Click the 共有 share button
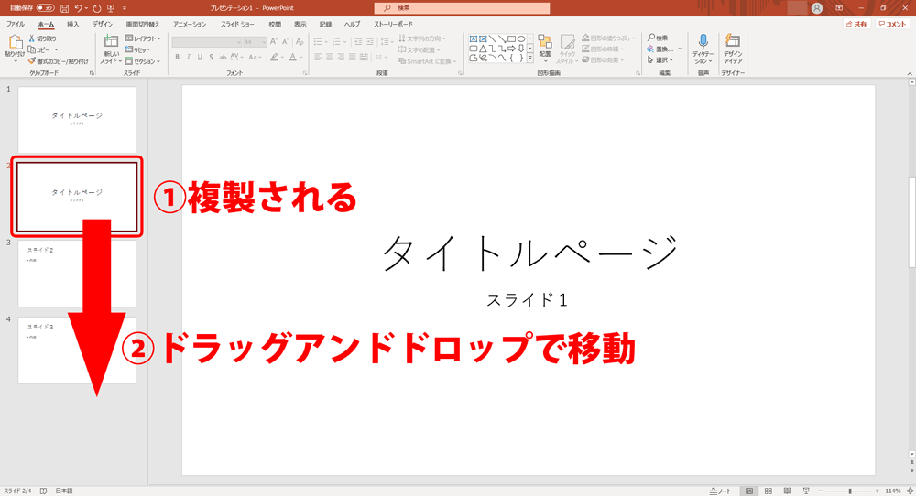The image size is (916, 496). [x=857, y=25]
